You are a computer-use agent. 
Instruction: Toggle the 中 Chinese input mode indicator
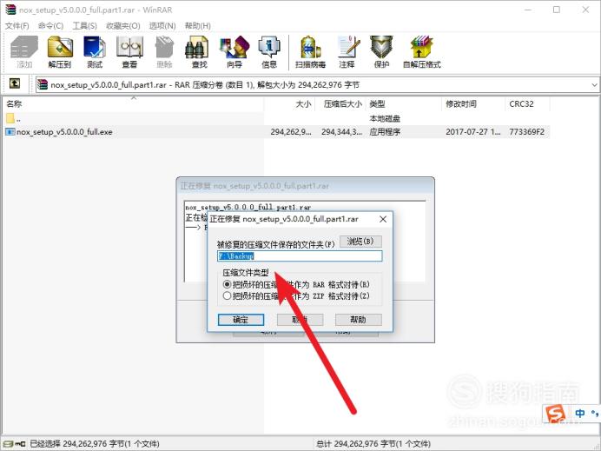[x=580, y=414]
